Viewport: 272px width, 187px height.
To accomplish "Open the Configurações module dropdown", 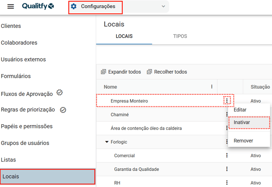I will point(163,6).
